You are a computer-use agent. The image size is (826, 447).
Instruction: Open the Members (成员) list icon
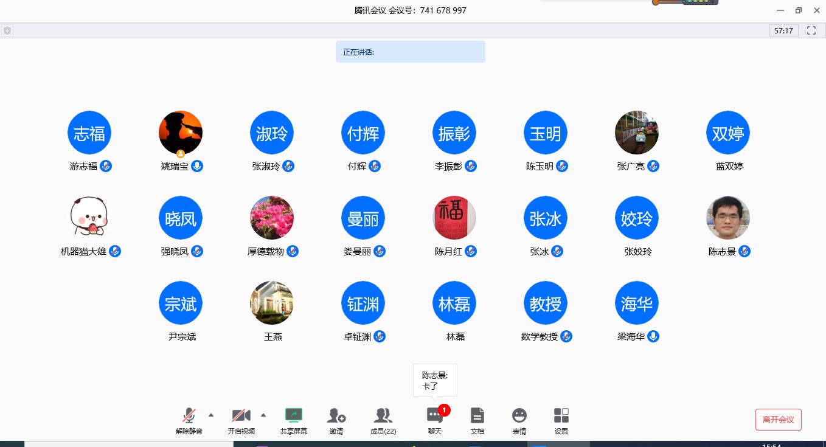pos(383,417)
